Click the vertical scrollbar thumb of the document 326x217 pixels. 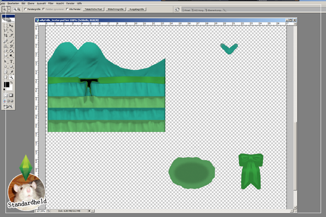click(295, 156)
